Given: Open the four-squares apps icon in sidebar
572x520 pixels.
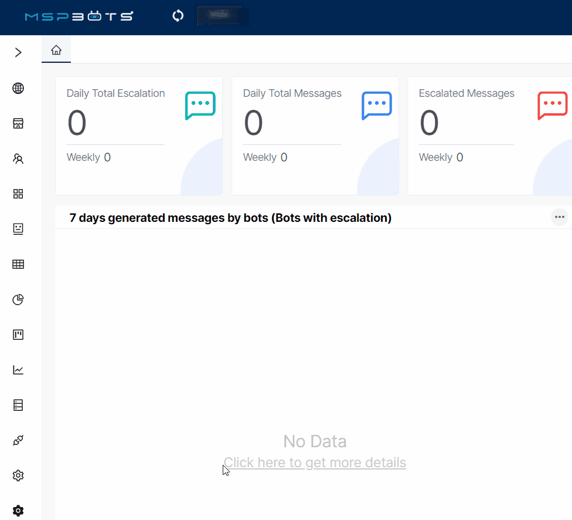Looking at the screenshot, I should coord(18,194).
